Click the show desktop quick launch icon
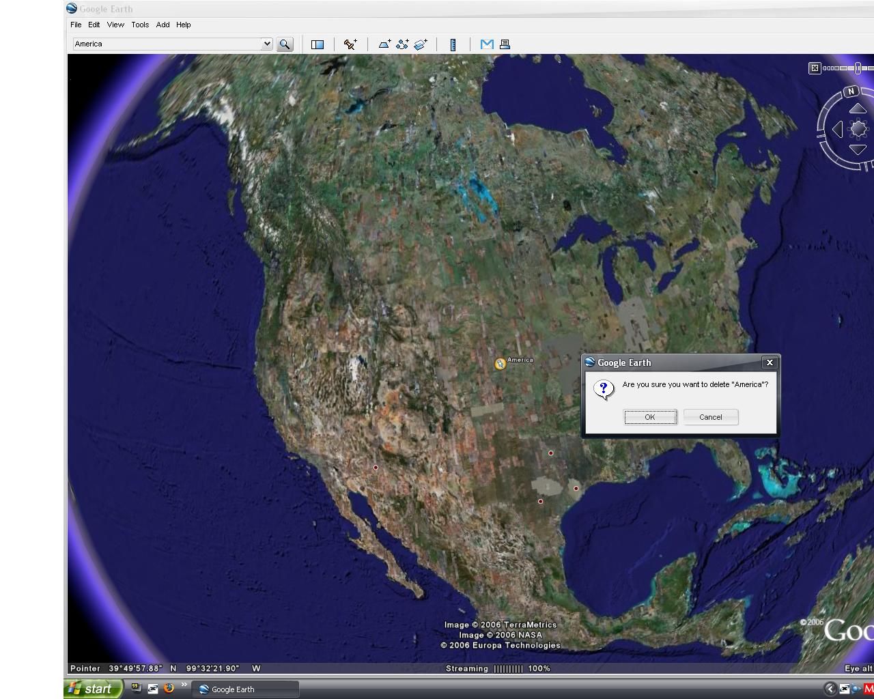874x699 pixels. (152, 689)
